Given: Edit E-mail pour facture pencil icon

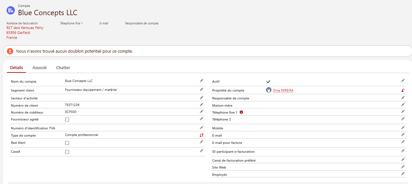Looking at the screenshot, I should (x=403, y=142).
